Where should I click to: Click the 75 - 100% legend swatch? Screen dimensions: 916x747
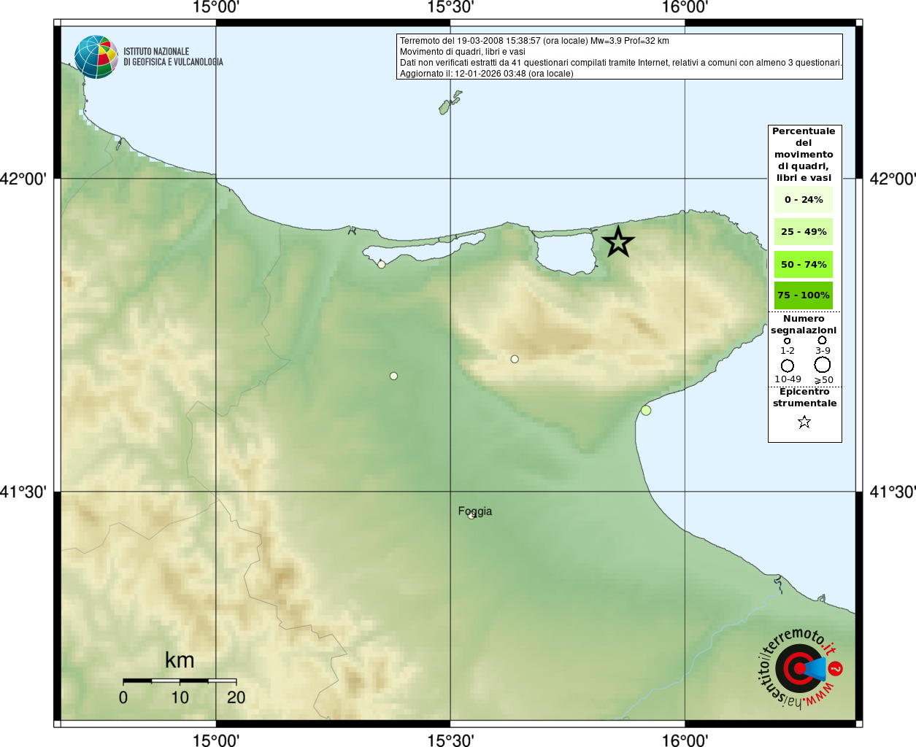(x=804, y=295)
